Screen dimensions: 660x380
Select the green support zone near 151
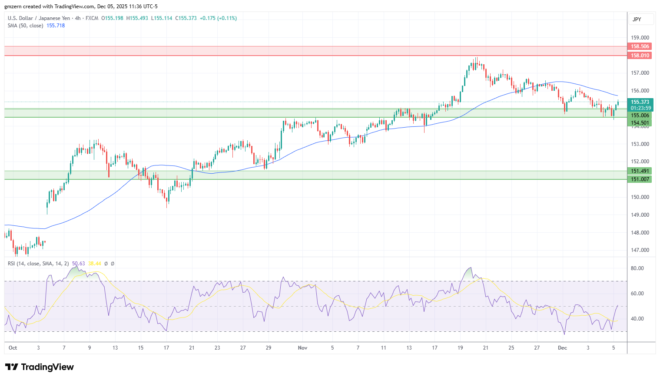316,175
